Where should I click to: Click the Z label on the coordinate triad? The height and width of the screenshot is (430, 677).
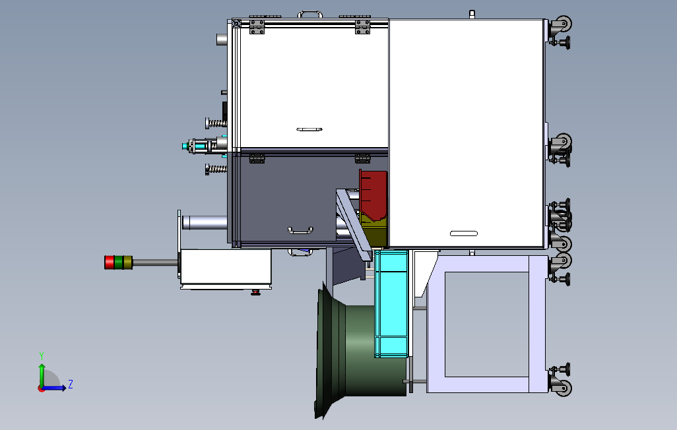pyautogui.click(x=71, y=384)
